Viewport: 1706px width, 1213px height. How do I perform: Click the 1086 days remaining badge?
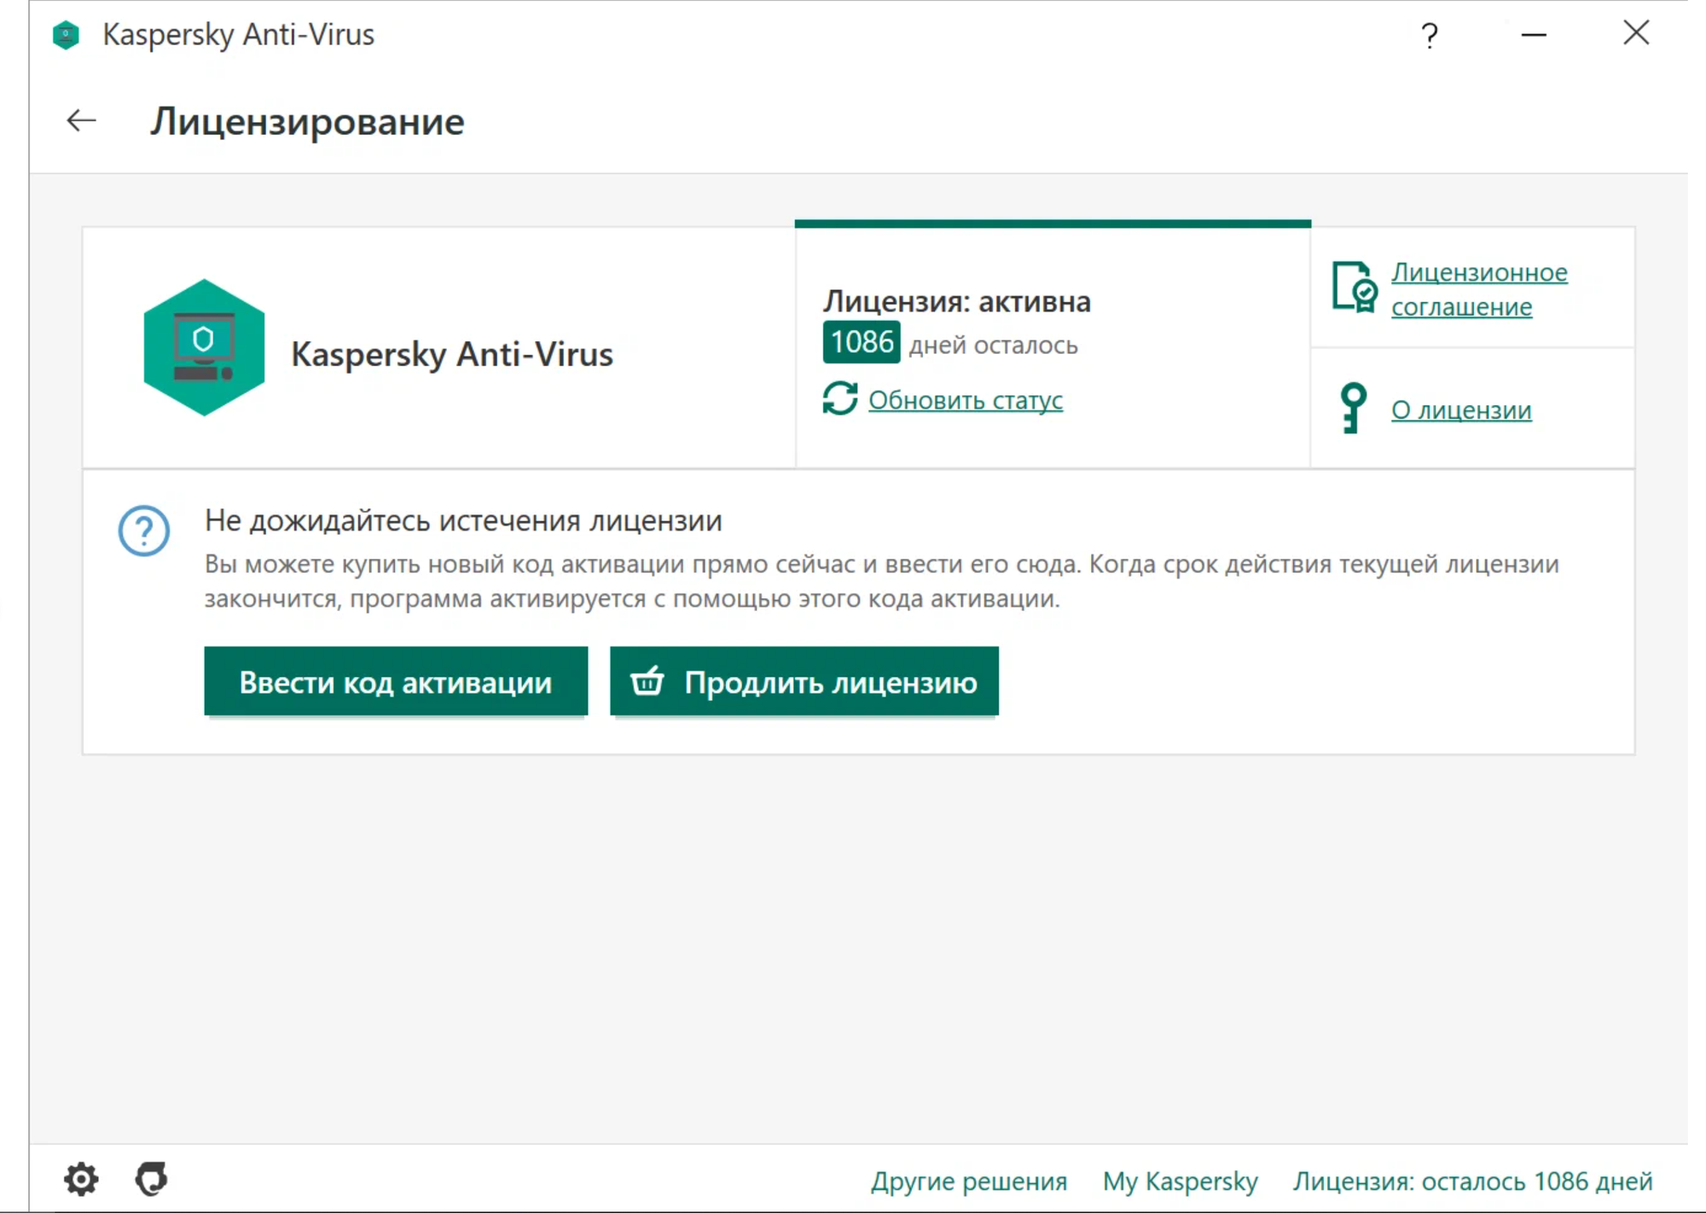click(x=861, y=343)
